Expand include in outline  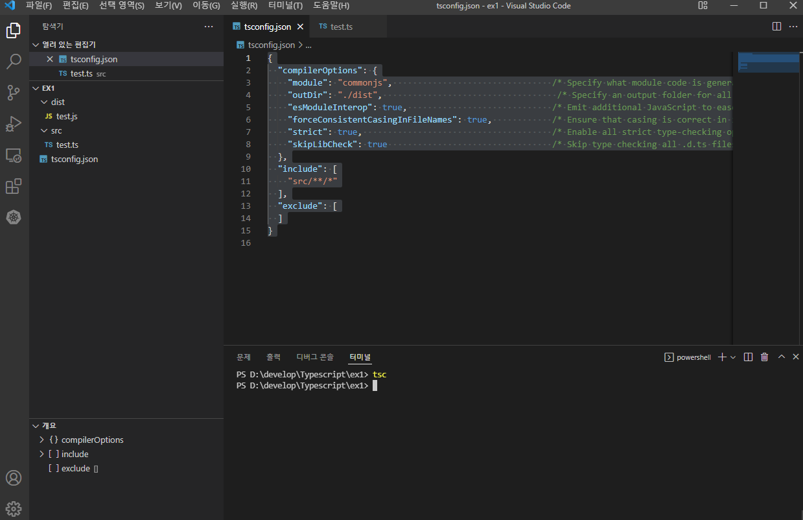click(42, 454)
